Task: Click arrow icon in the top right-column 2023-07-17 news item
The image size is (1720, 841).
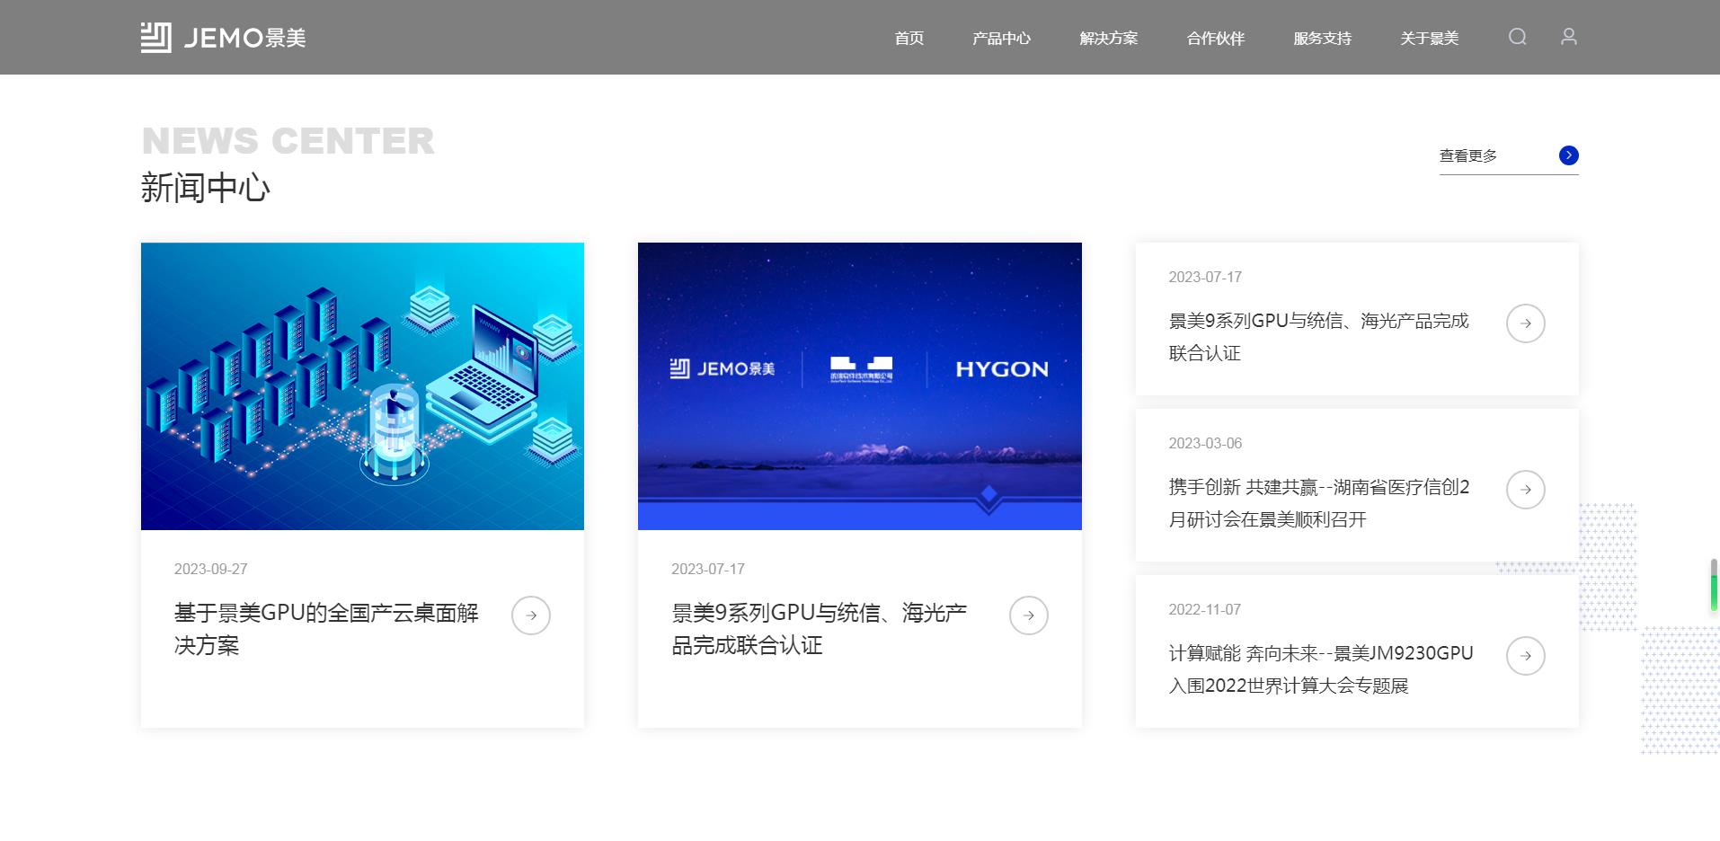Action: tap(1525, 323)
